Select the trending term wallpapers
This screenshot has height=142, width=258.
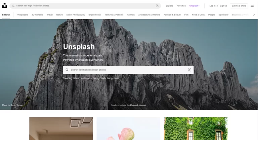point(86,78)
